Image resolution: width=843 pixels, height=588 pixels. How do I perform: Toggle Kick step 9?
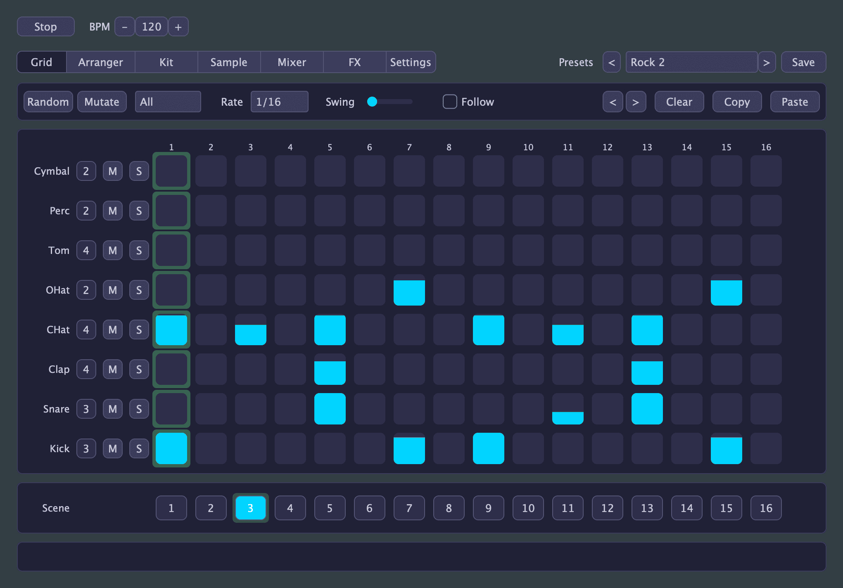489,448
